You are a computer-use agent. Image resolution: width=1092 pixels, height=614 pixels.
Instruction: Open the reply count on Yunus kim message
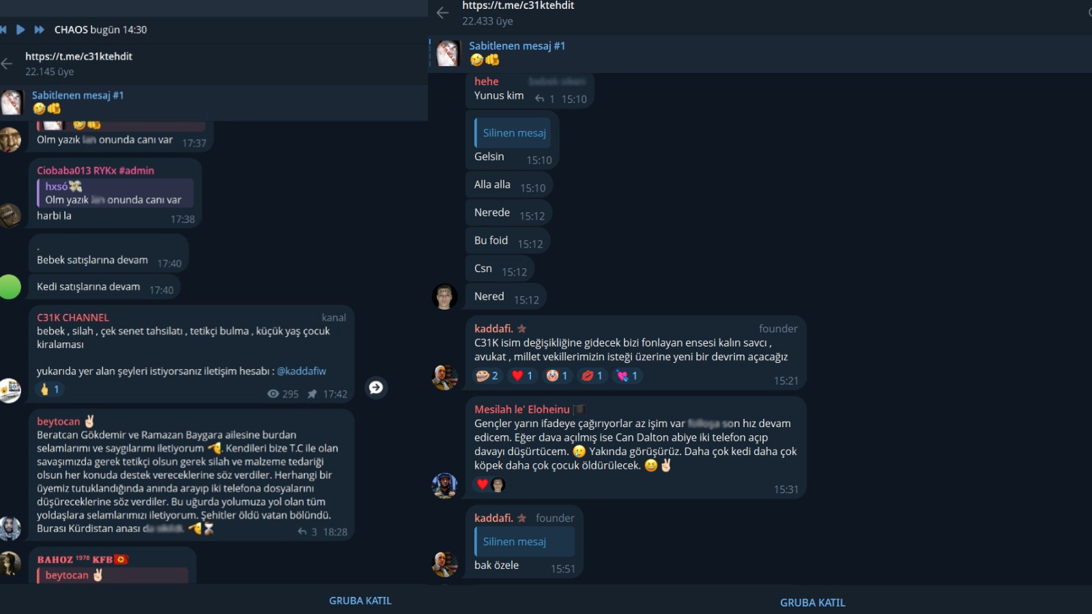(x=545, y=99)
